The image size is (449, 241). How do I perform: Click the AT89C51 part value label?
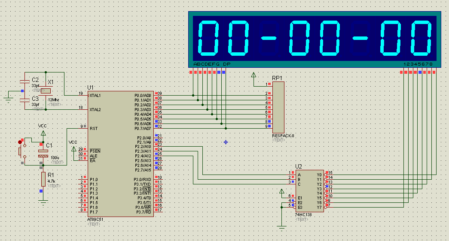click(95, 220)
